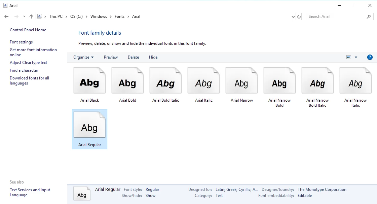377x204 pixels.
Task: Select the Arial Narrow font icon
Action: [x=241, y=80]
